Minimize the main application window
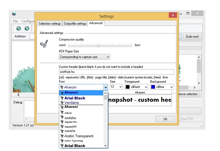 (x=181, y=14)
